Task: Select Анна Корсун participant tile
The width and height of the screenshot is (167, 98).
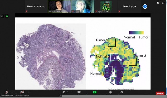Action: [x=129, y=6]
